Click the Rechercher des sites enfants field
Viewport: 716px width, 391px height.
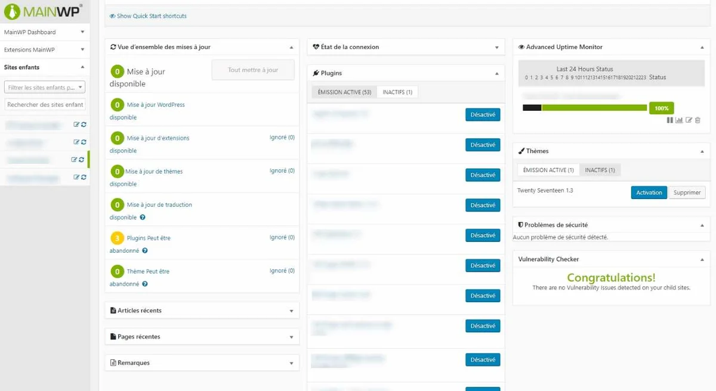(45, 105)
